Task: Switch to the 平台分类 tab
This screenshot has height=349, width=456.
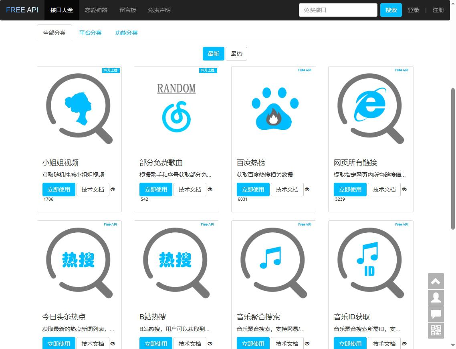Action: (x=91, y=33)
